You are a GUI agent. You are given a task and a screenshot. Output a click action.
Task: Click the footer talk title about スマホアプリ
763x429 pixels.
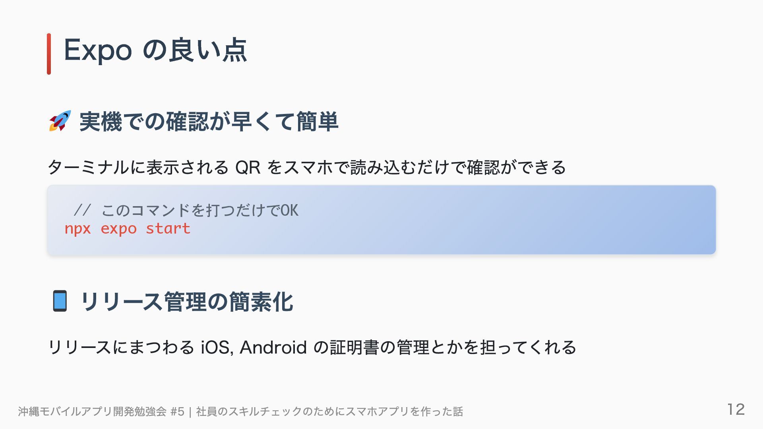329,412
